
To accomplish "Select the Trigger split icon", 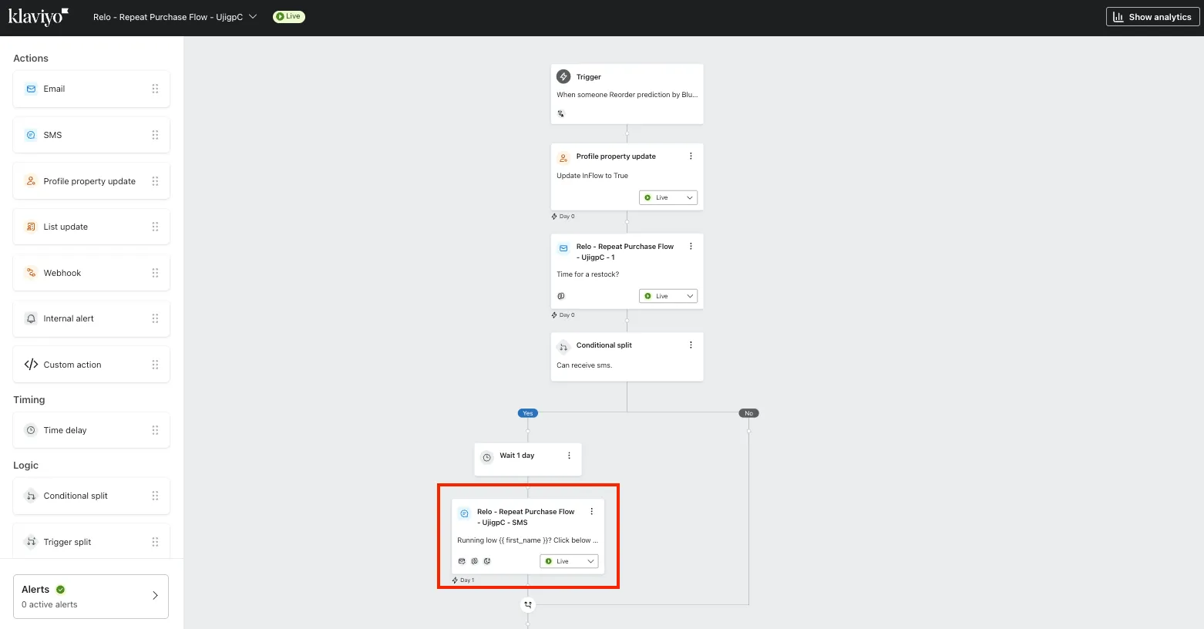I will (x=31, y=542).
